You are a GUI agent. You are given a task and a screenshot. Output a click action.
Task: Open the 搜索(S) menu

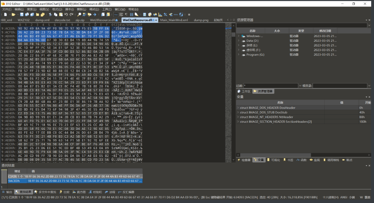point(32,9)
